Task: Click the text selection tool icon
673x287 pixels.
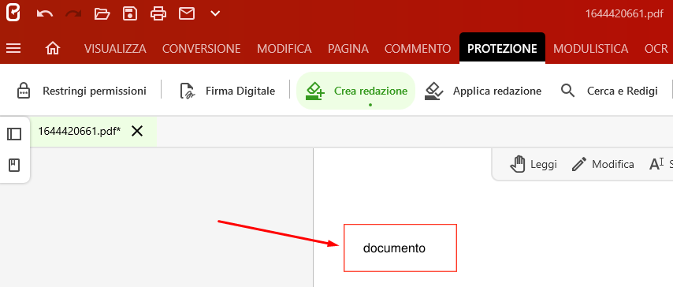Action: tap(656, 164)
